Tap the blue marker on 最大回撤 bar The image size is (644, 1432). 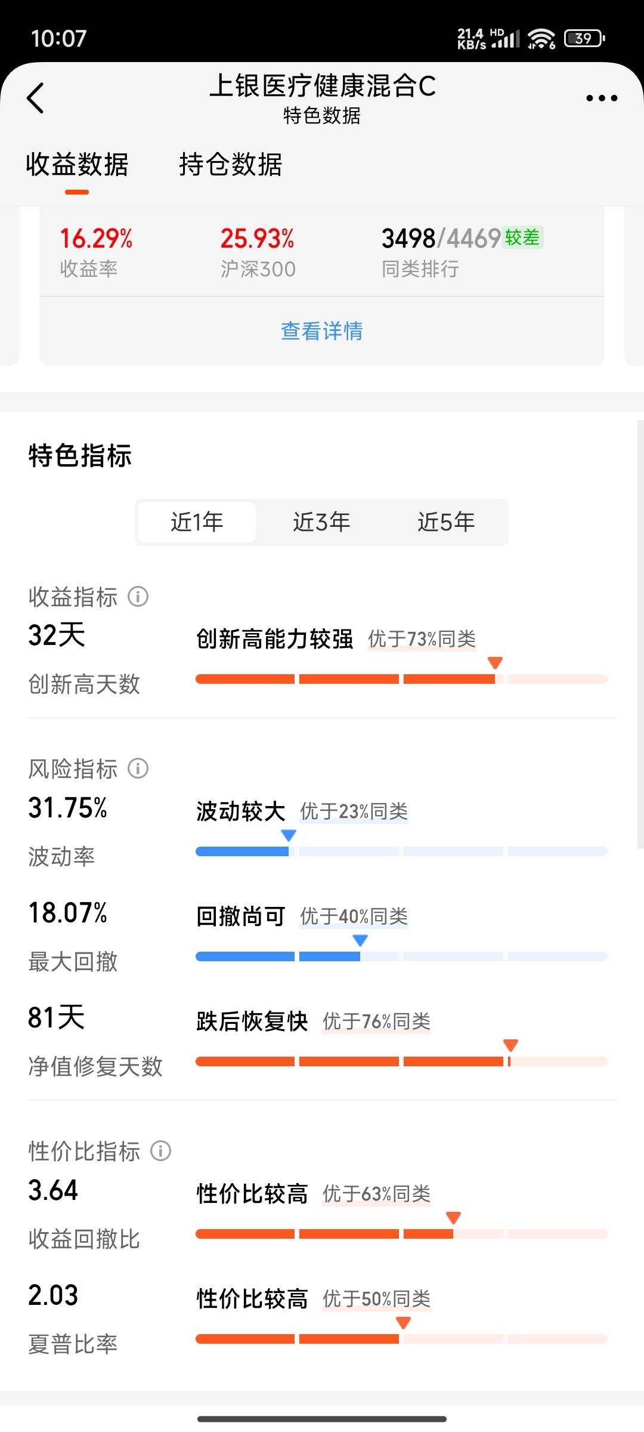pos(360,940)
